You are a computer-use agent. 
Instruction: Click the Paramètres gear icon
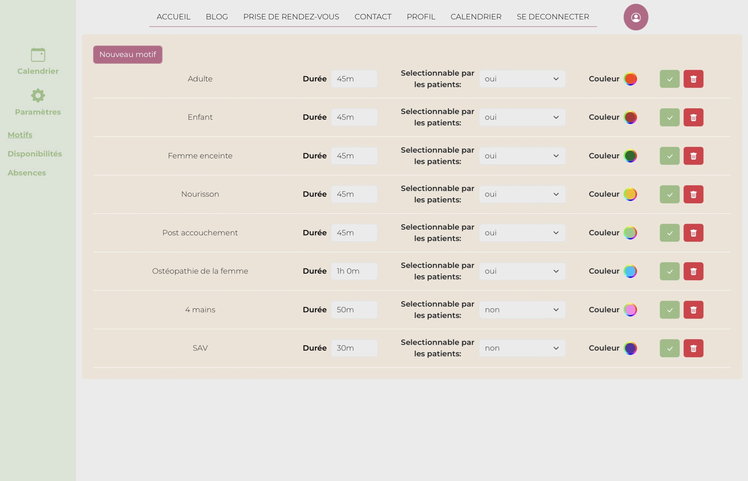pos(38,95)
